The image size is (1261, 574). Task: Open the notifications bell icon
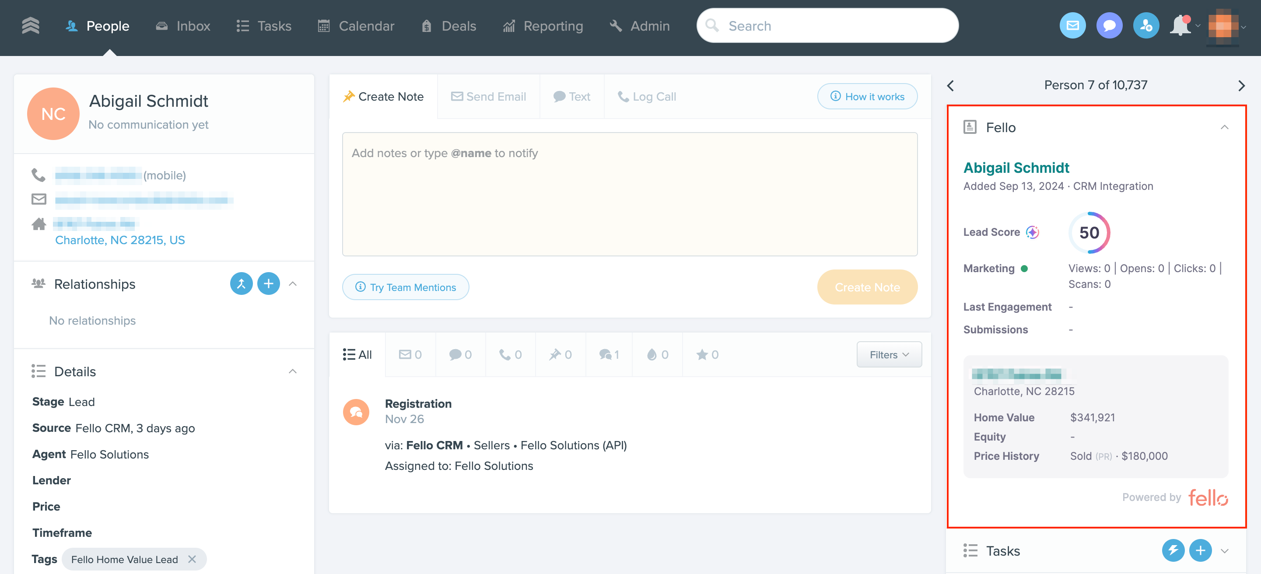tap(1180, 25)
